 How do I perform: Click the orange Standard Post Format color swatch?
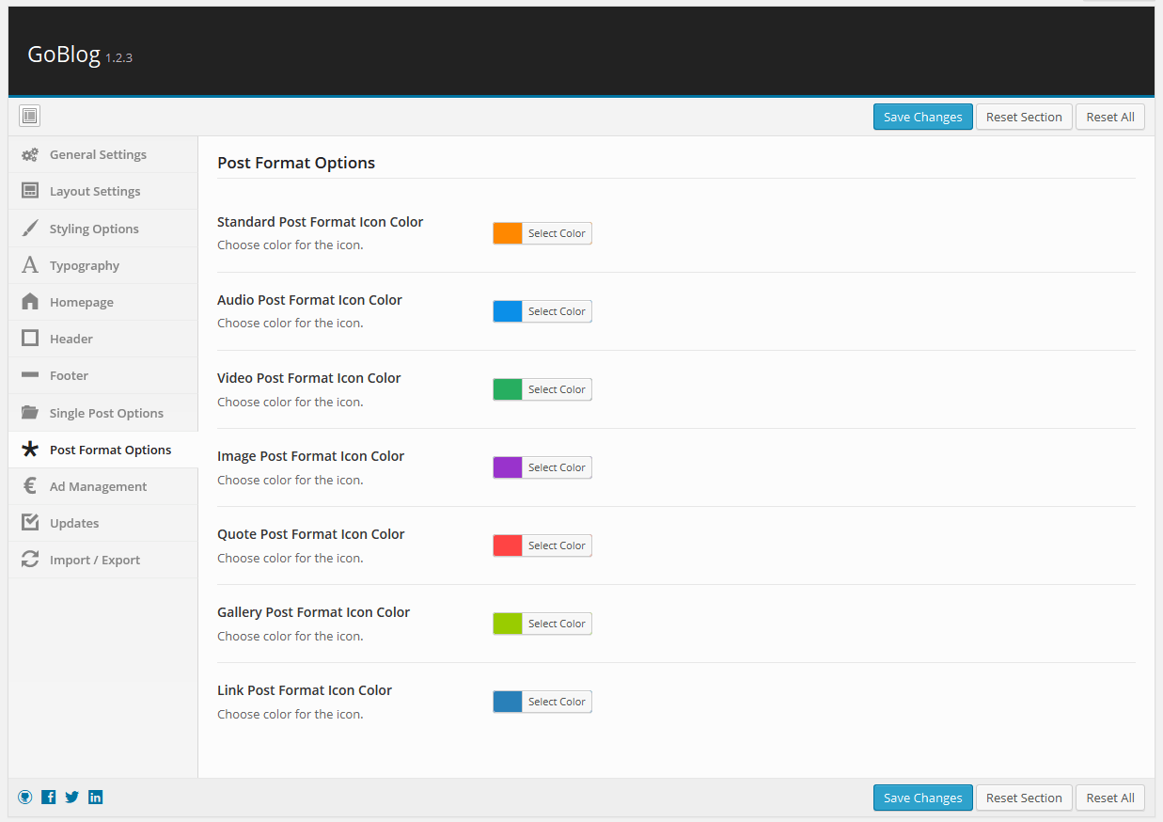(x=508, y=233)
